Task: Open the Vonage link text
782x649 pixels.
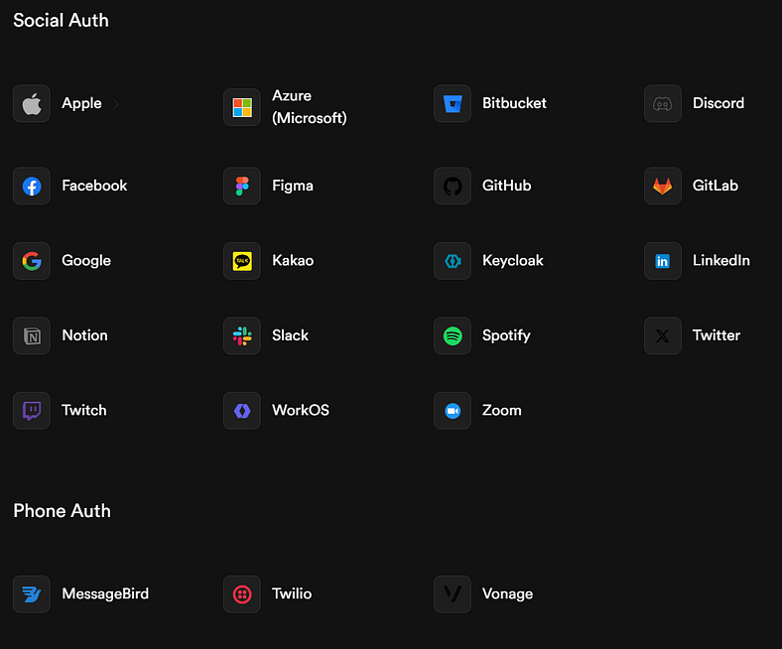Action: point(508,594)
